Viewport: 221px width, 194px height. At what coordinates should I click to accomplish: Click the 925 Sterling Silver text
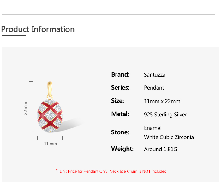[x=165, y=115]
